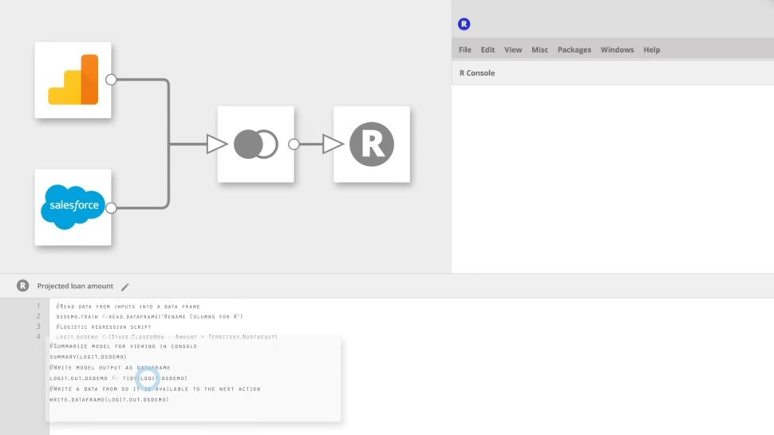Open the Packages menu
Viewport: 774px width, 435px height.
(574, 49)
